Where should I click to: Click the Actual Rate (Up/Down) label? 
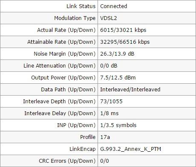tap(66, 30)
